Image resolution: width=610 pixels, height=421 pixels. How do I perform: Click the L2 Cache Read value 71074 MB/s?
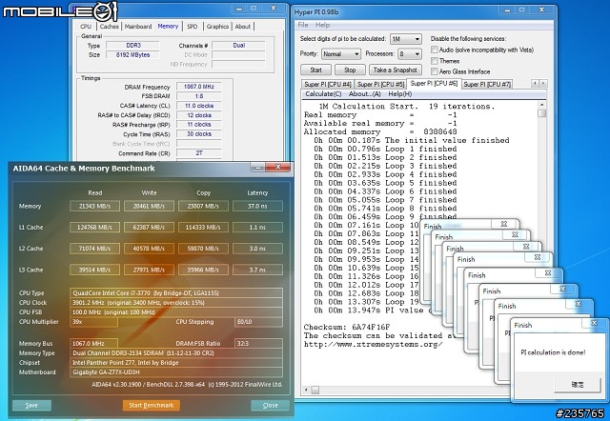coord(94,249)
